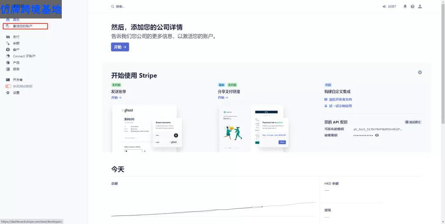The height and width of the screenshot is (224, 445).
Task: Toggle the 查看测试数据 test data switch
Action: point(8,86)
